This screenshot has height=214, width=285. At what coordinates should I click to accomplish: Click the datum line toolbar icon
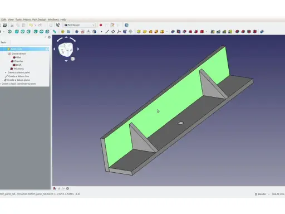coord(107,32)
